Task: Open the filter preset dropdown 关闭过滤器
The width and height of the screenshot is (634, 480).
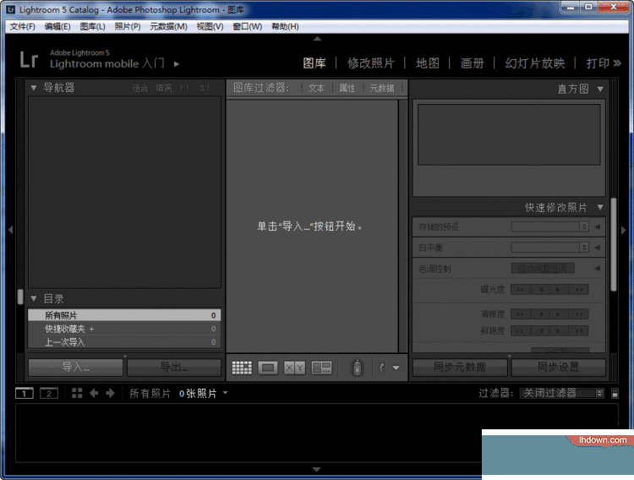Action: click(562, 393)
